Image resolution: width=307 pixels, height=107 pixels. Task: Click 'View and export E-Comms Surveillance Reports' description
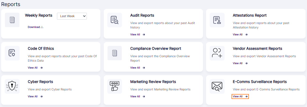pyautogui.click(x=266, y=90)
